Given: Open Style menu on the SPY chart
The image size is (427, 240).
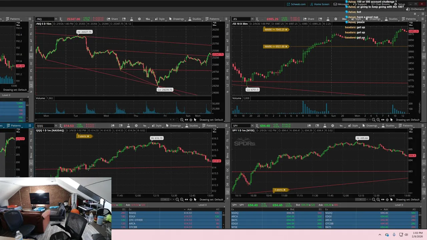Looking at the screenshot, I should click(x=353, y=126).
